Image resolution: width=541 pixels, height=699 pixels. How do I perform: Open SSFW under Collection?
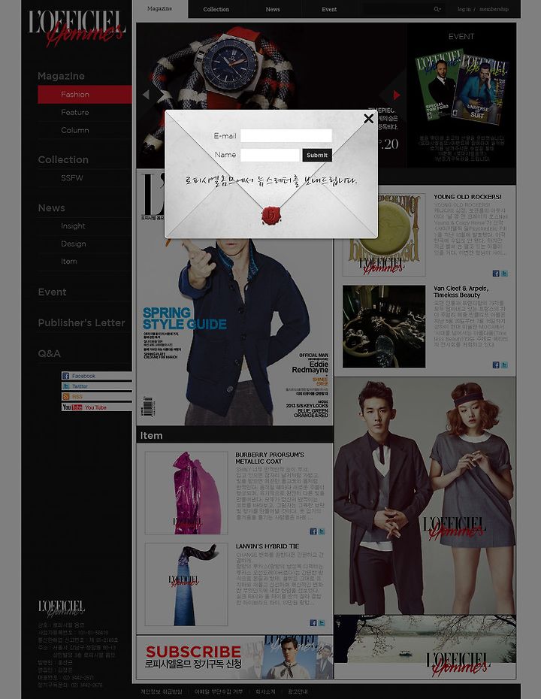point(71,178)
